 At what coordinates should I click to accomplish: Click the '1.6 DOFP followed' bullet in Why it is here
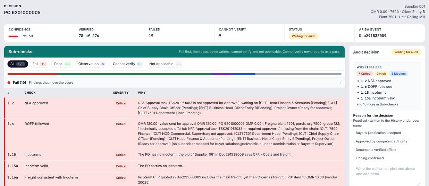376,87
